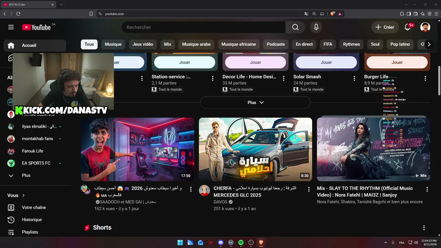Select the FIFA chip
This screenshot has height=248, width=441.
328,44
